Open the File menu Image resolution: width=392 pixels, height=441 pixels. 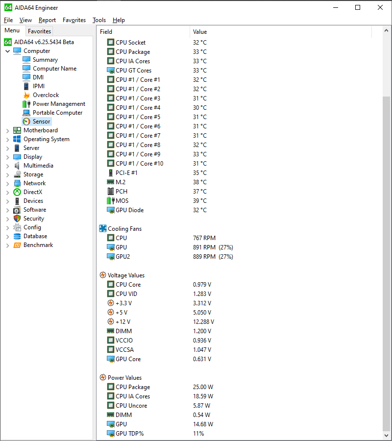click(x=8, y=20)
